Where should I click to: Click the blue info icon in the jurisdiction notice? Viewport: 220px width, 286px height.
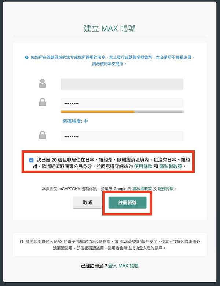point(27,57)
